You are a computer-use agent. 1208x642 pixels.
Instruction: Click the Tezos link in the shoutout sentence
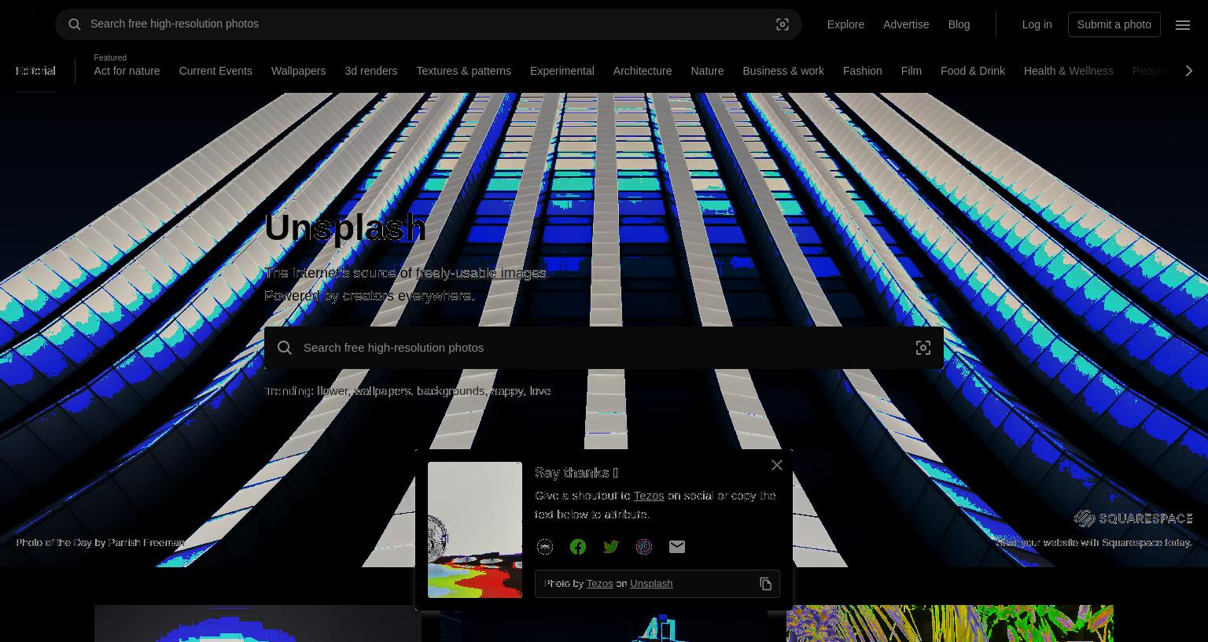click(x=649, y=496)
